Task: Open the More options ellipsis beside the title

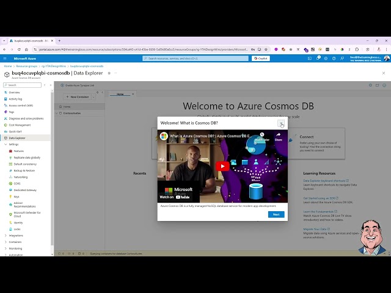Action: [115, 73]
